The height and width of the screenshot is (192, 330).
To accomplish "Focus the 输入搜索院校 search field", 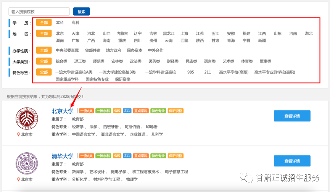I will pyautogui.click(x=39, y=11).
